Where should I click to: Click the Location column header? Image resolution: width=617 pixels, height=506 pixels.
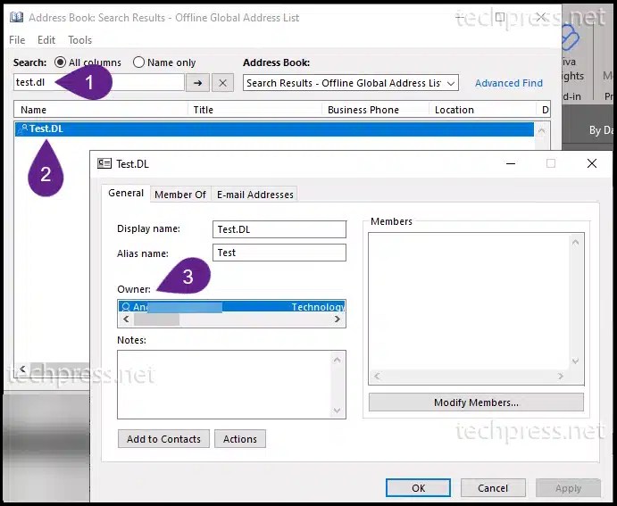[483, 110]
